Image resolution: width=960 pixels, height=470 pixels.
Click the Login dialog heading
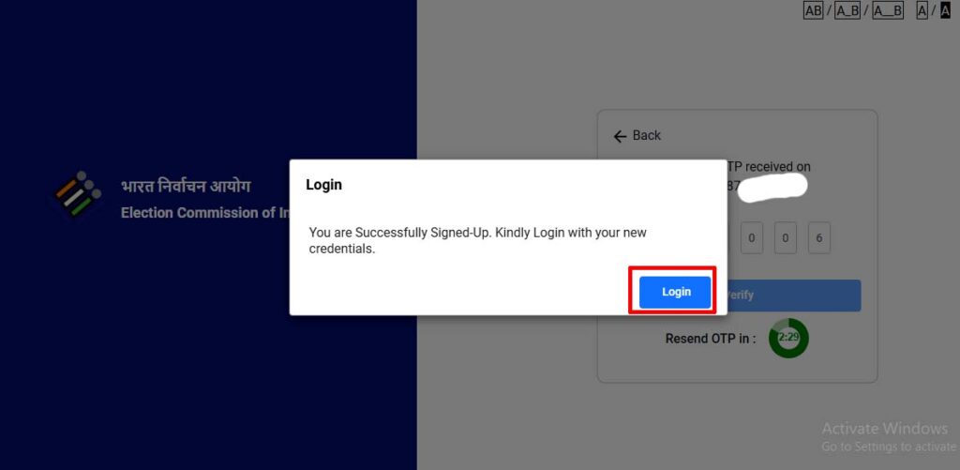[323, 185]
